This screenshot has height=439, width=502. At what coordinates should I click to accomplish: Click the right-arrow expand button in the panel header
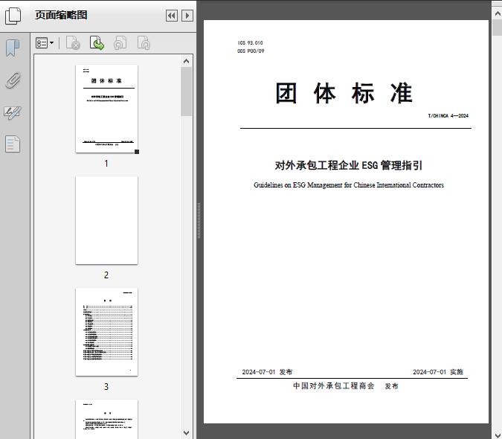click(x=187, y=16)
